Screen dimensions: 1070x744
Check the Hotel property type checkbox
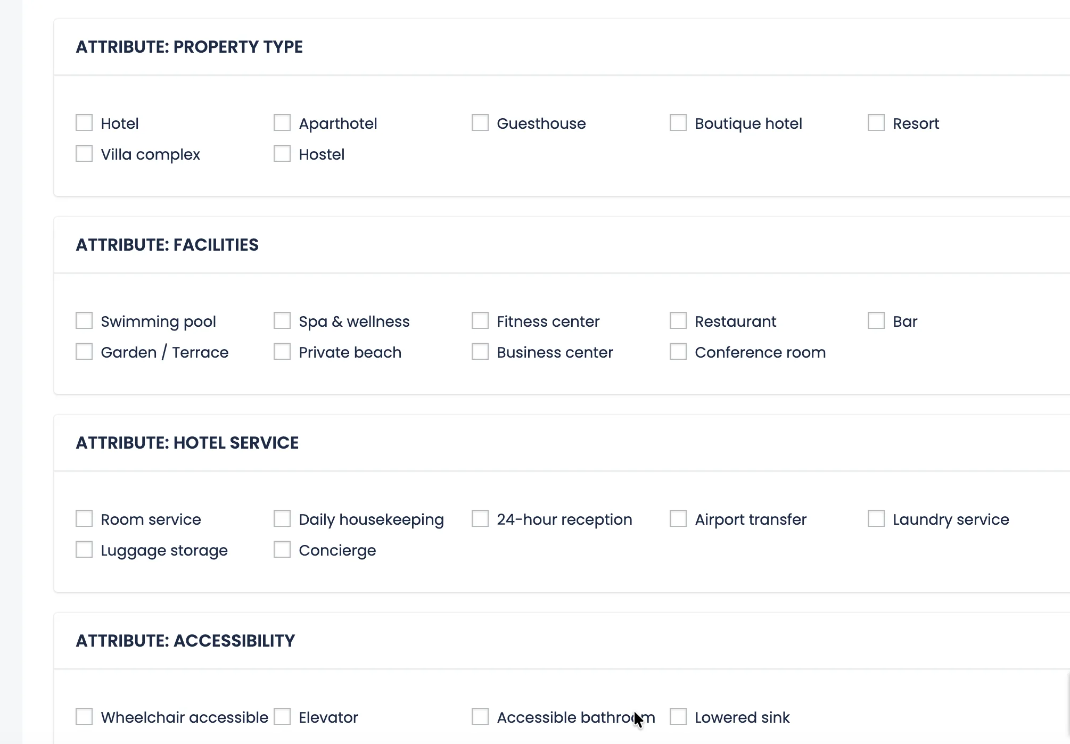[x=84, y=122]
